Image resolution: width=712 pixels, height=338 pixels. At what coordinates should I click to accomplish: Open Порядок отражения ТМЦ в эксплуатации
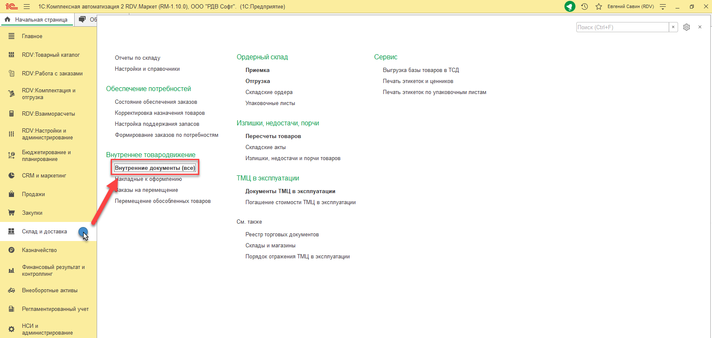(298, 257)
